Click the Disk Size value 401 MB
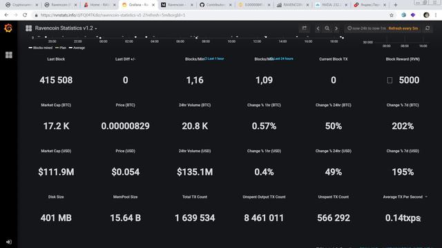The width and height of the screenshot is (442, 248). coord(56,218)
